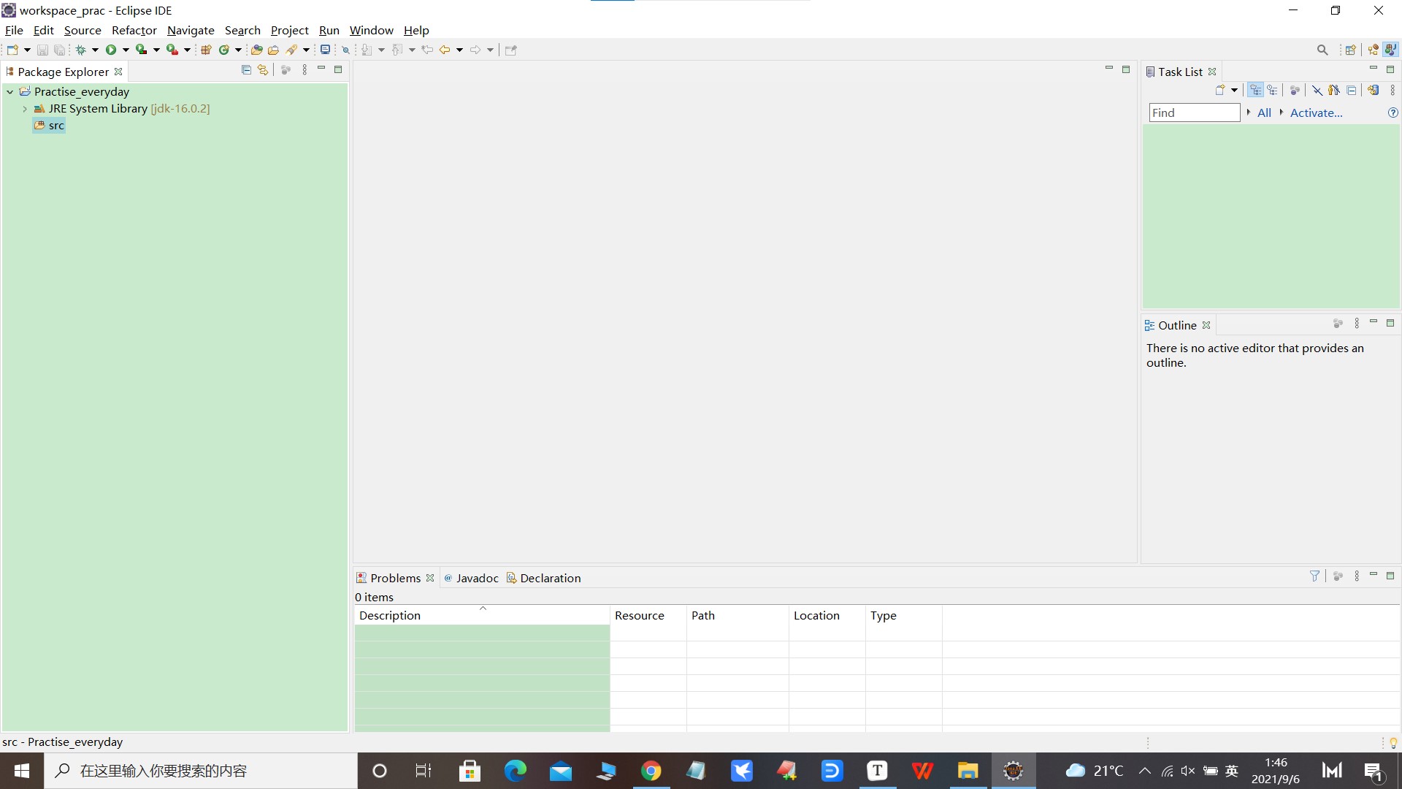Click Synchronize Changed in Task List
The width and height of the screenshot is (1402, 789).
[x=1374, y=90]
